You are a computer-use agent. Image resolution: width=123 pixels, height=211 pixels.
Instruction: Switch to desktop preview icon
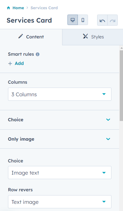[x=72, y=20]
